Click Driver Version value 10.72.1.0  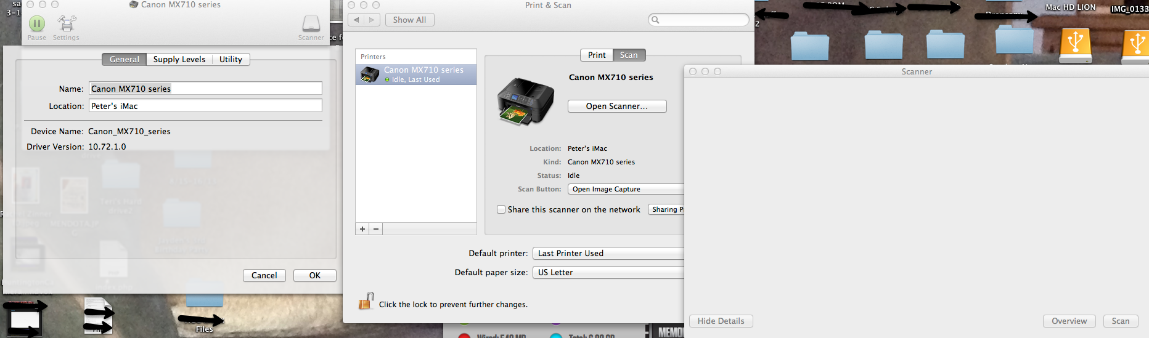point(107,147)
